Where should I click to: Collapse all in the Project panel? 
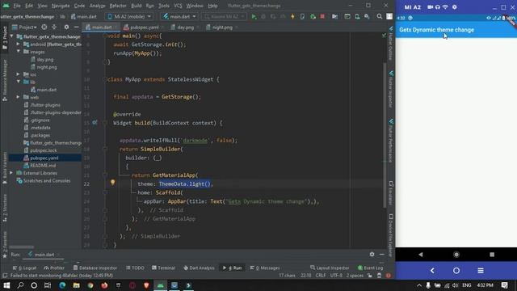click(x=54, y=27)
